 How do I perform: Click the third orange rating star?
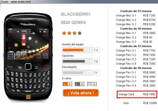click(x=74, y=33)
